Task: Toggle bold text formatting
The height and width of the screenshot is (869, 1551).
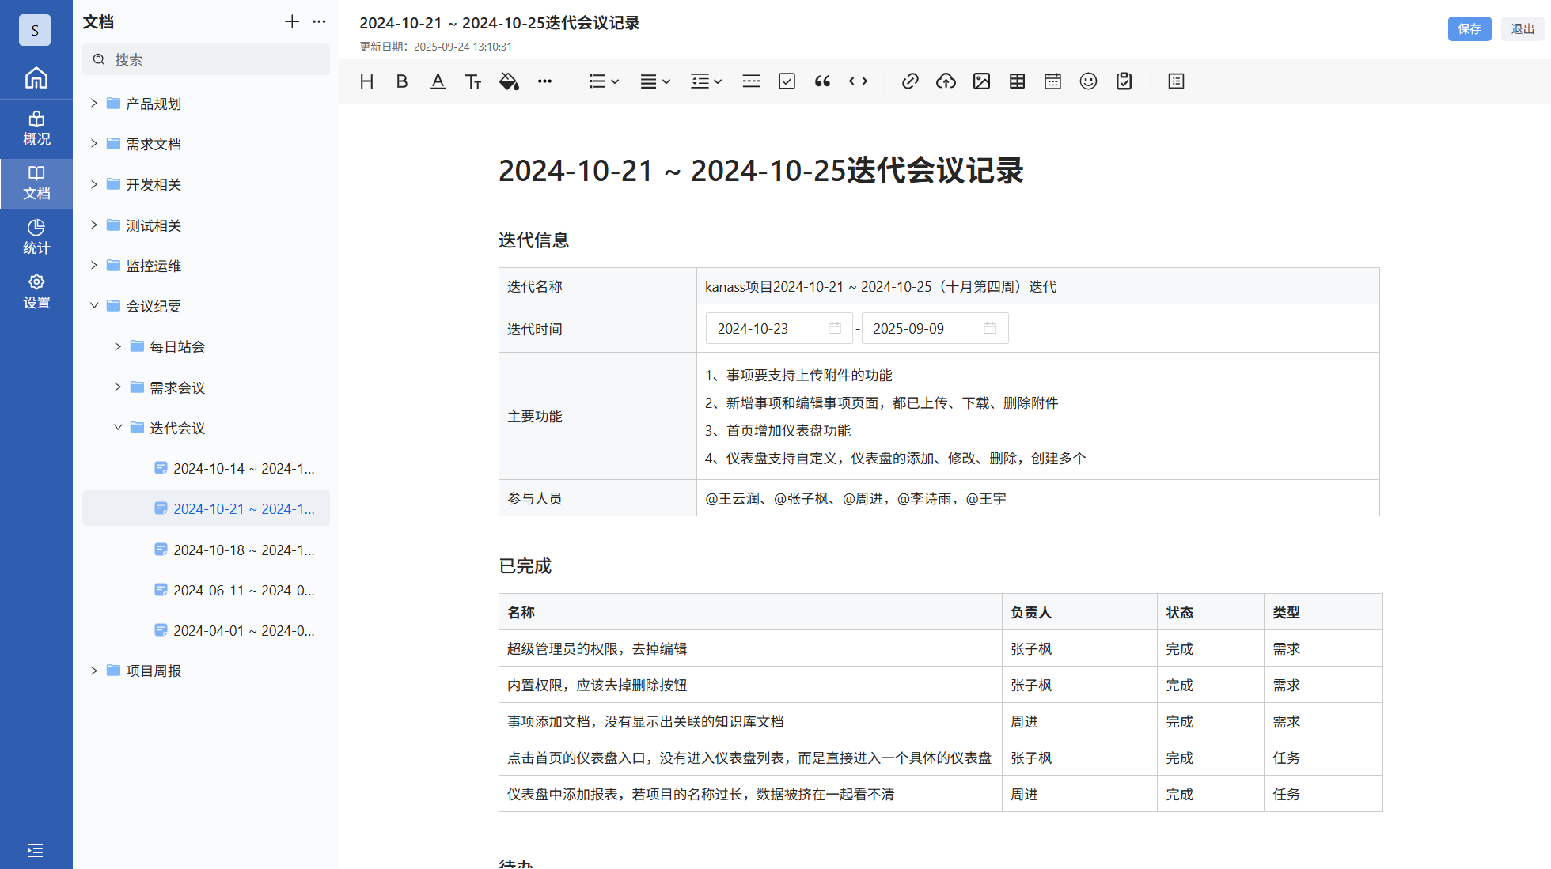Action: pos(402,81)
